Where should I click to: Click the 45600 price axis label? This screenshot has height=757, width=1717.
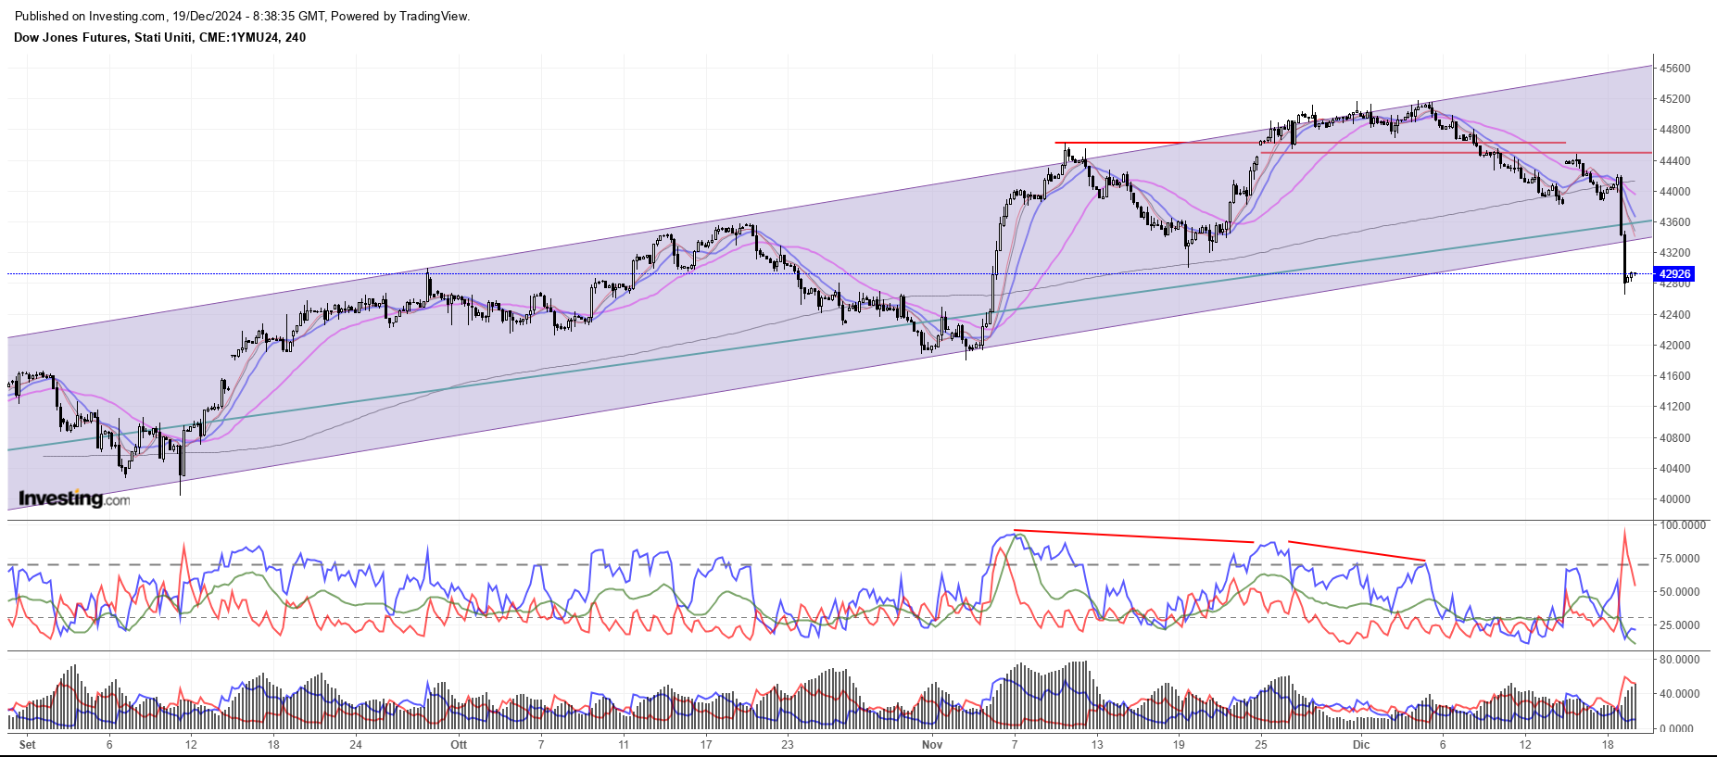[x=1675, y=69]
